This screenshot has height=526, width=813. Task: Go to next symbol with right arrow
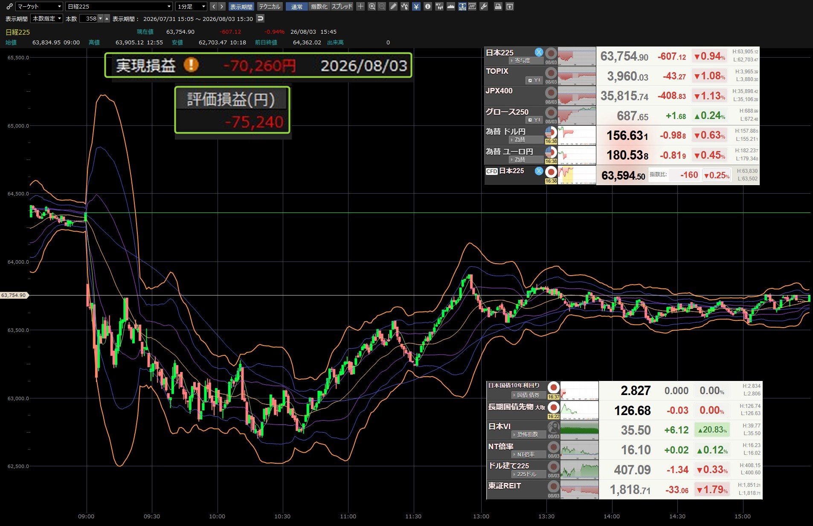click(222, 6)
